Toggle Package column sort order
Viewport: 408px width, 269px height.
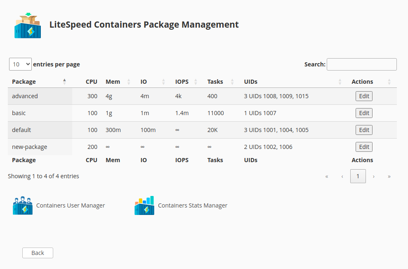[x=64, y=82]
